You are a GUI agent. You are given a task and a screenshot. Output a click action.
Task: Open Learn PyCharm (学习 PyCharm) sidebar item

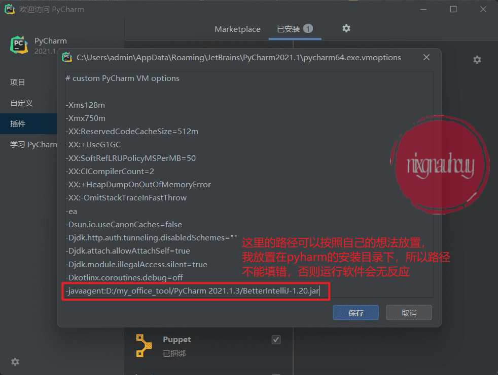coord(33,145)
